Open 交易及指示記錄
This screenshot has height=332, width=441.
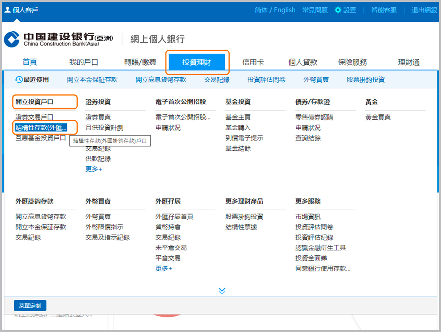[x=108, y=238]
